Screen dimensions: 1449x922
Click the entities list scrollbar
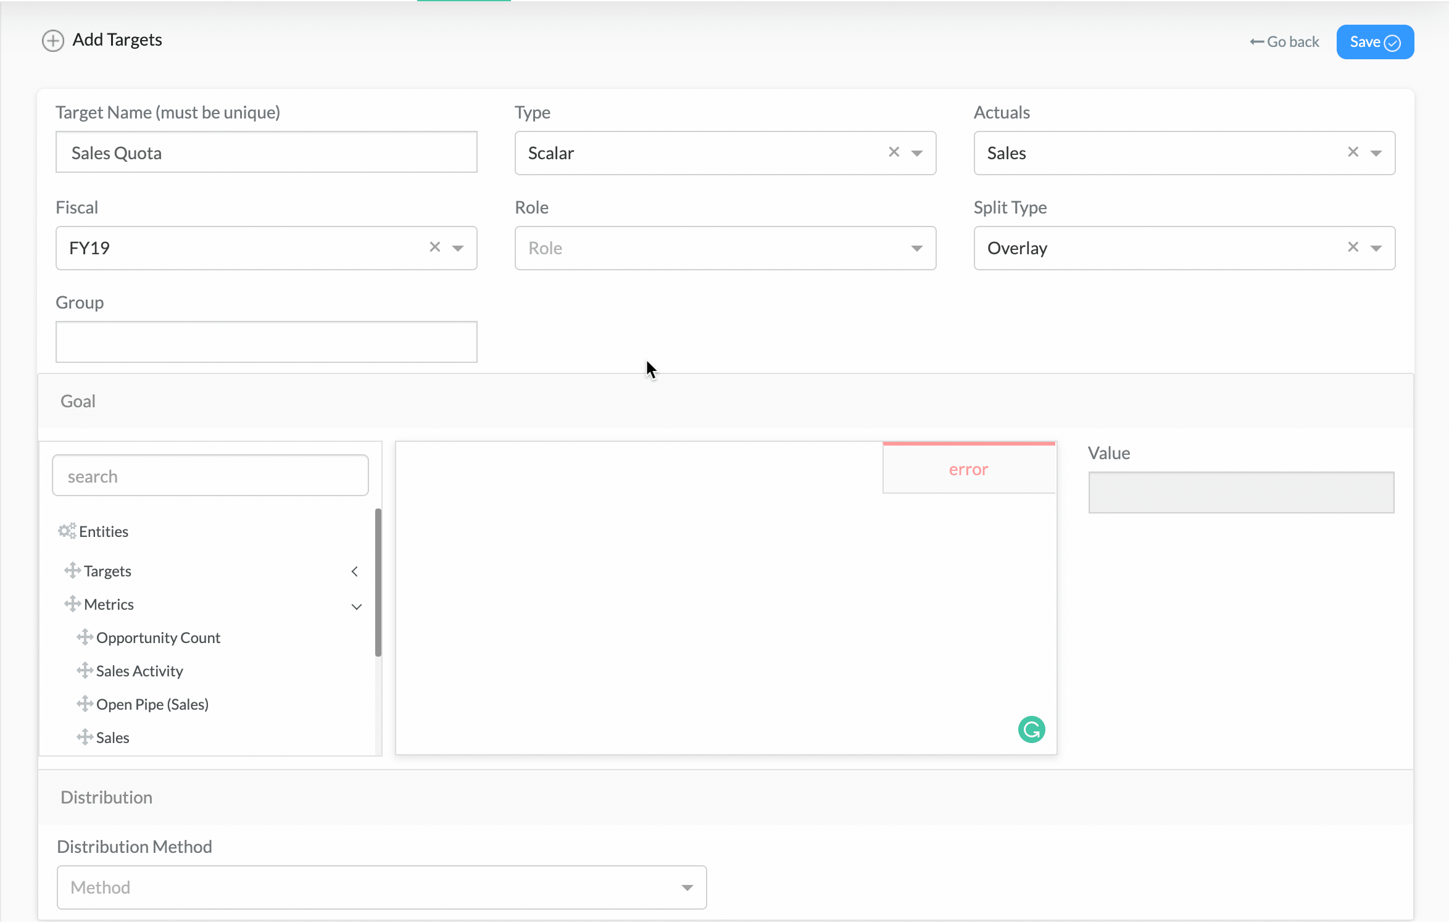378,582
